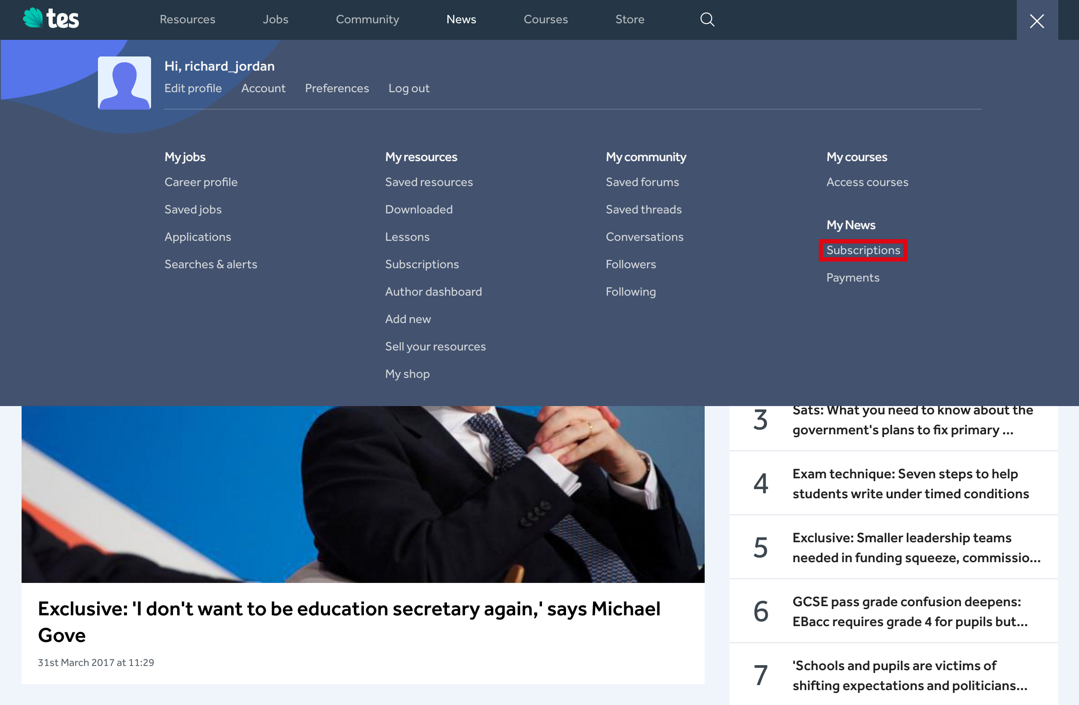Open Career profile under My jobs

coord(201,182)
